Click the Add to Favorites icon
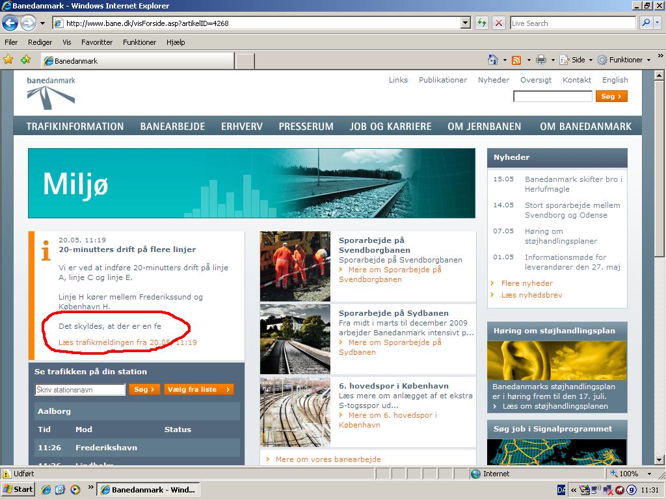This screenshot has height=499, width=666. (x=25, y=59)
